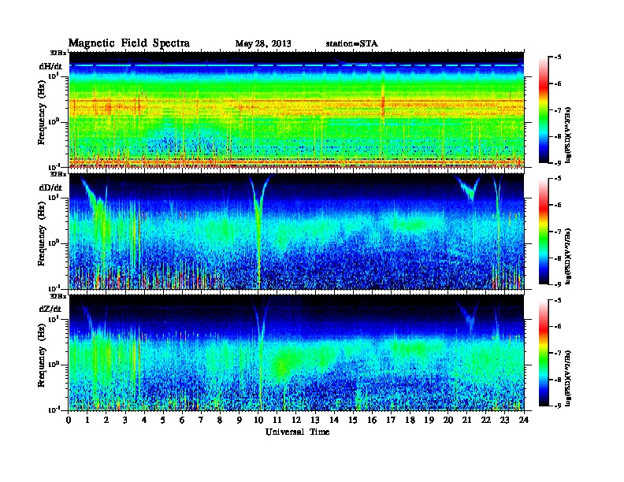The width and height of the screenshot is (624, 482).
Task: Click hour 14 on the Universal Time axis
Action: (334, 421)
